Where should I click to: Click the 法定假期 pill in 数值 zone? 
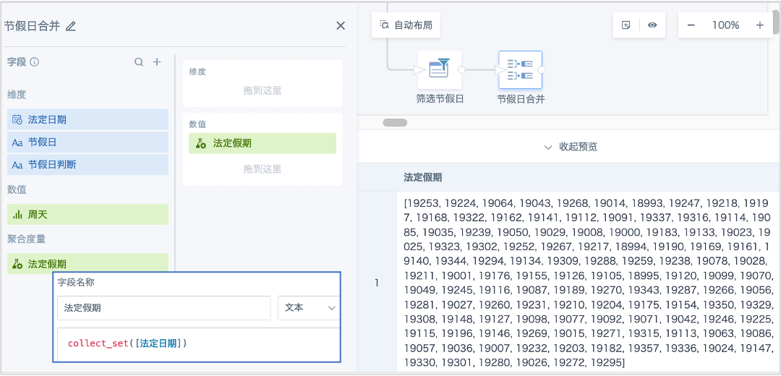pyautogui.click(x=263, y=143)
